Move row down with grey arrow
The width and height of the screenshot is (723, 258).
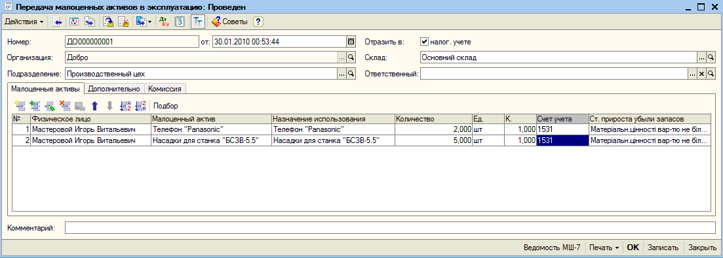[x=109, y=106]
